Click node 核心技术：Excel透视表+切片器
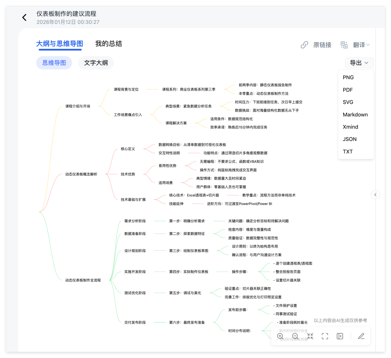391x358 pixels. [194, 195]
